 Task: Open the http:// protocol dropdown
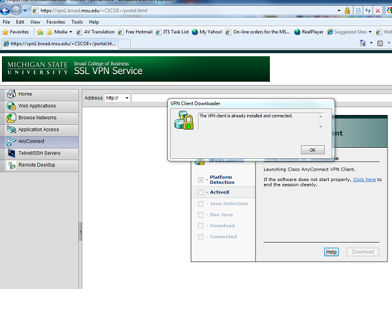point(117,98)
